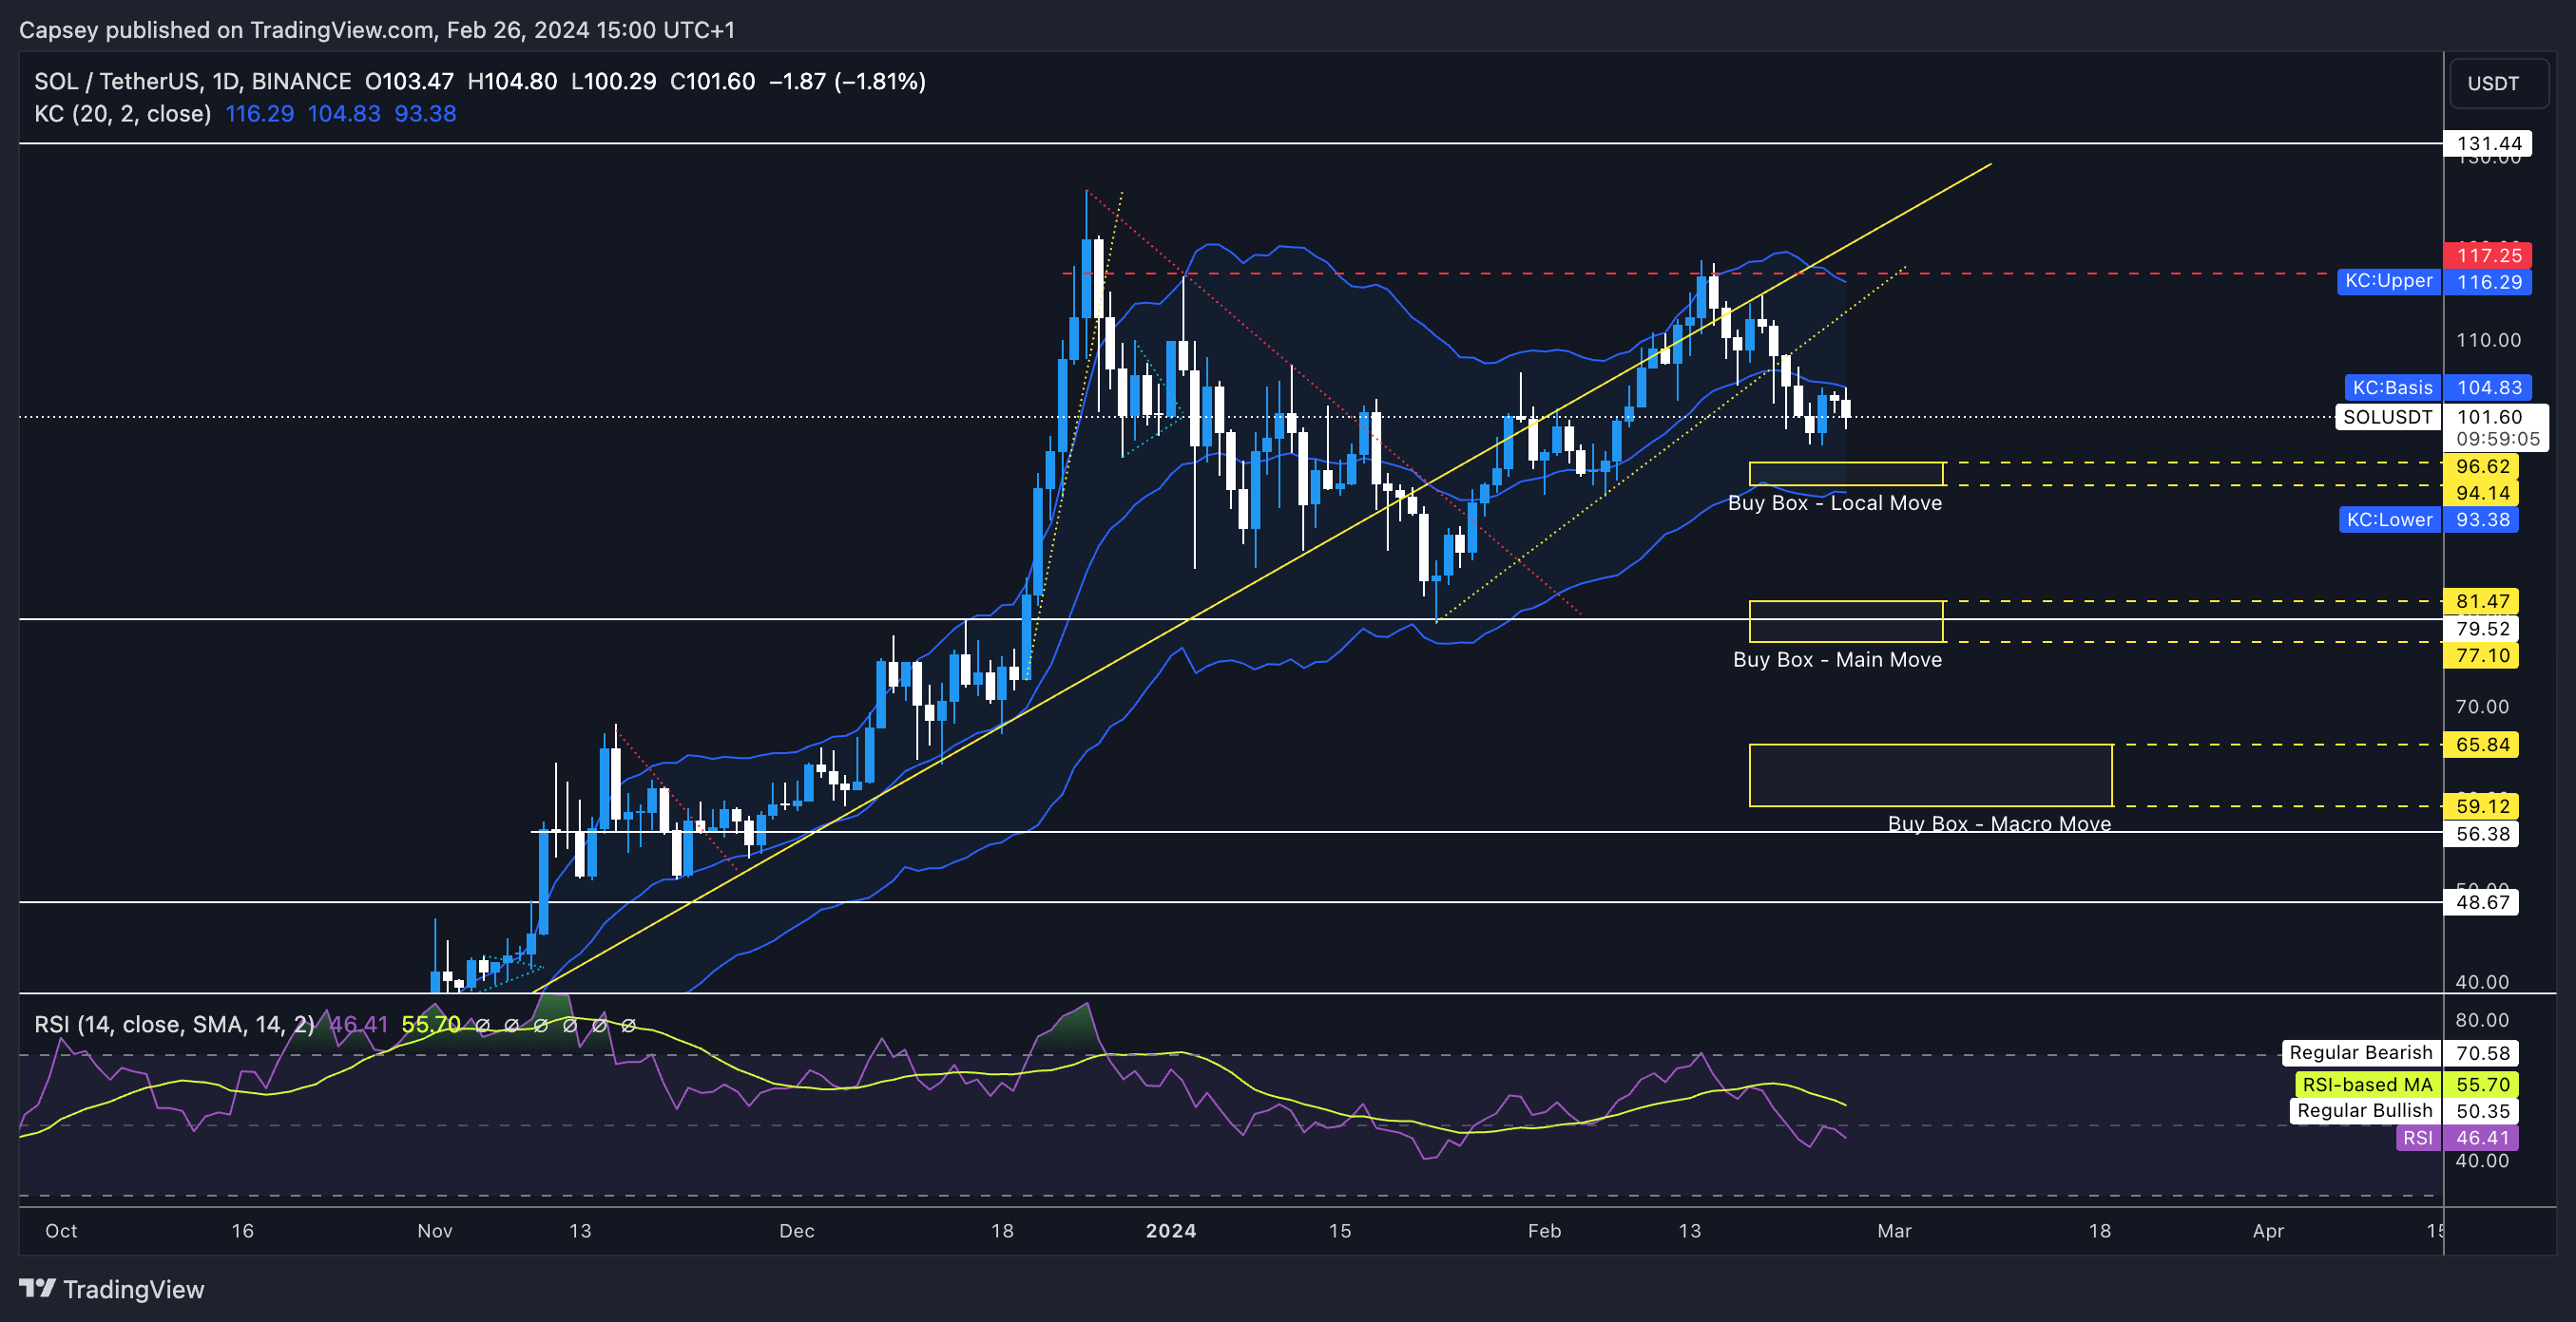Select the KC (20, 2, close) indicator legend
2576x1322 pixels.
click(122, 114)
